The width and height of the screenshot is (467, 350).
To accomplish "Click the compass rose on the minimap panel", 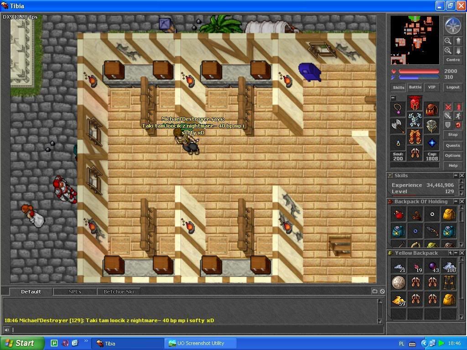I will [453, 26].
